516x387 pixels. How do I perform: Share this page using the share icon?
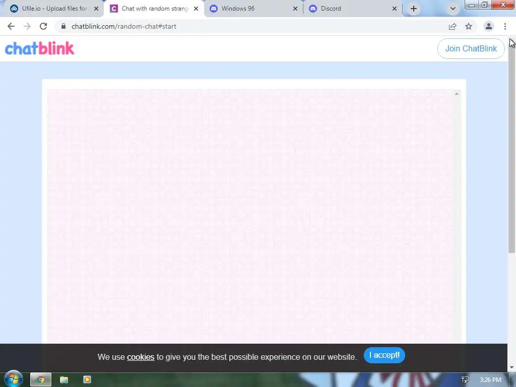[453, 26]
